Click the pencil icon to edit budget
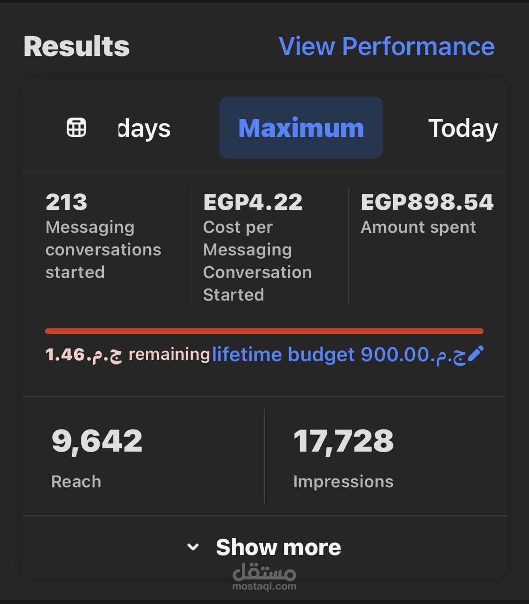This screenshot has height=604, width=529. 476,354
